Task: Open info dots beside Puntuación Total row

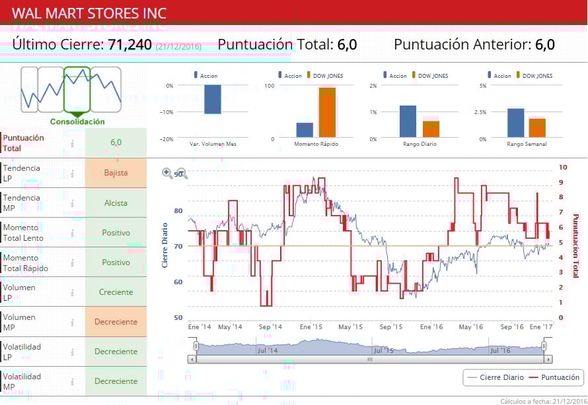Action: point(73,143)
